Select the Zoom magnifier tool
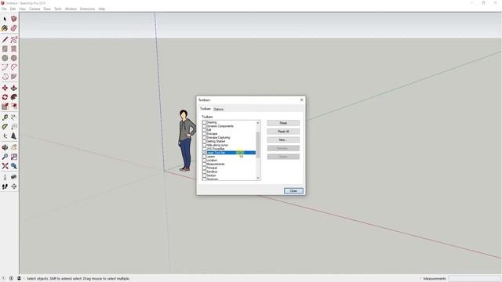 tap(5, 157)
